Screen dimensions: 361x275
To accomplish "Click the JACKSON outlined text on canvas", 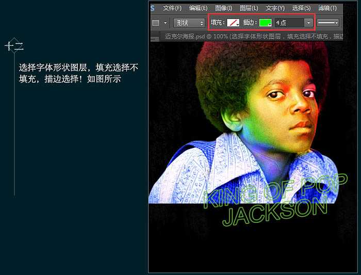I will 275,212.
